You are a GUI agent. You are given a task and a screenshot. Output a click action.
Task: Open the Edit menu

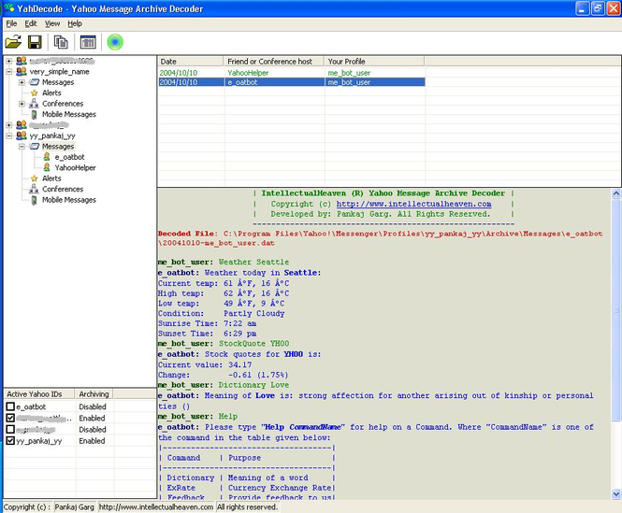[x=31, y=23]
